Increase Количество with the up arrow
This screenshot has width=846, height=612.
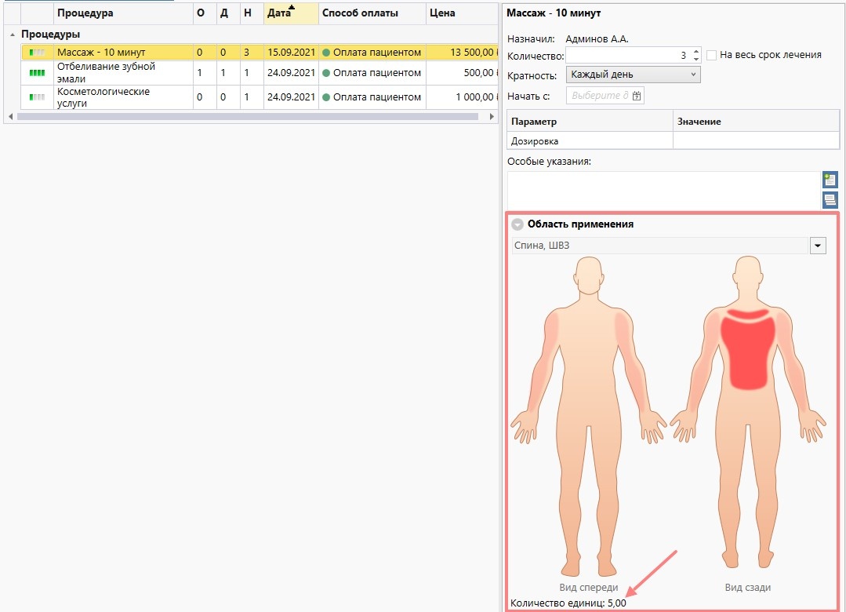696,51
